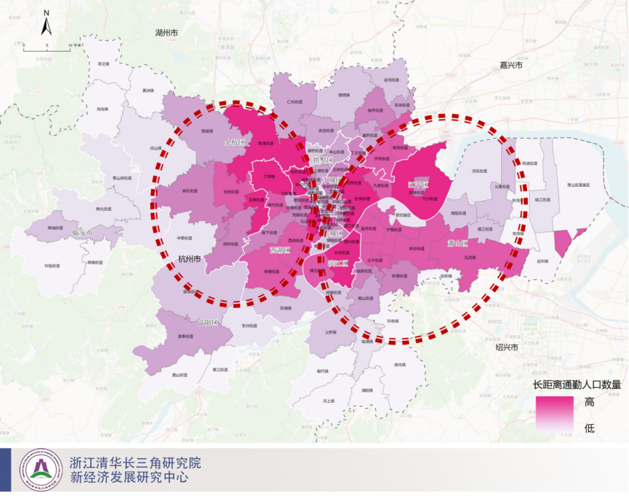The width and height of the screenshot is (629, 496).
Task: Click the 长距离通勤人口数量 legend title
Action: (x=577, y=384)
